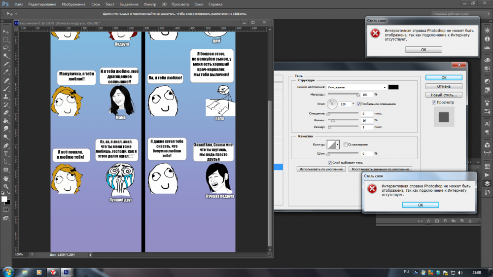Open the Редактирование menu
Image resolution: width=493 pixels, height=277 pixels.
coord(42,4)
